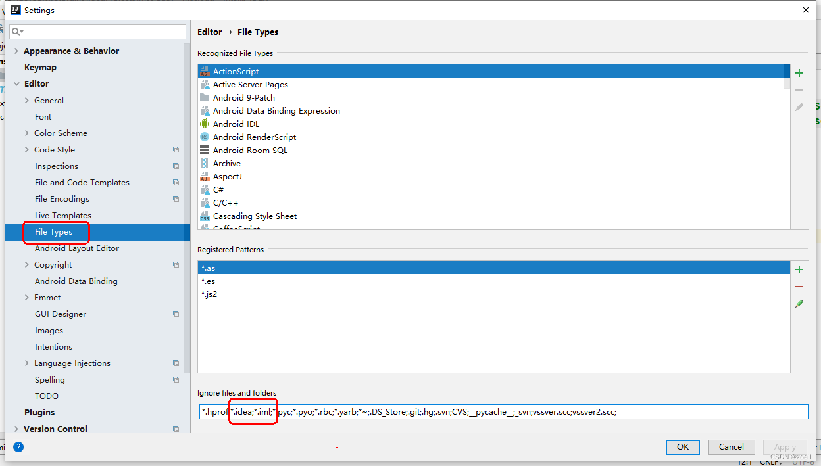The width and height of the screenshot is (821, 466).
Task: Click the Android IDL robot icon
Action: coord(205,124)
